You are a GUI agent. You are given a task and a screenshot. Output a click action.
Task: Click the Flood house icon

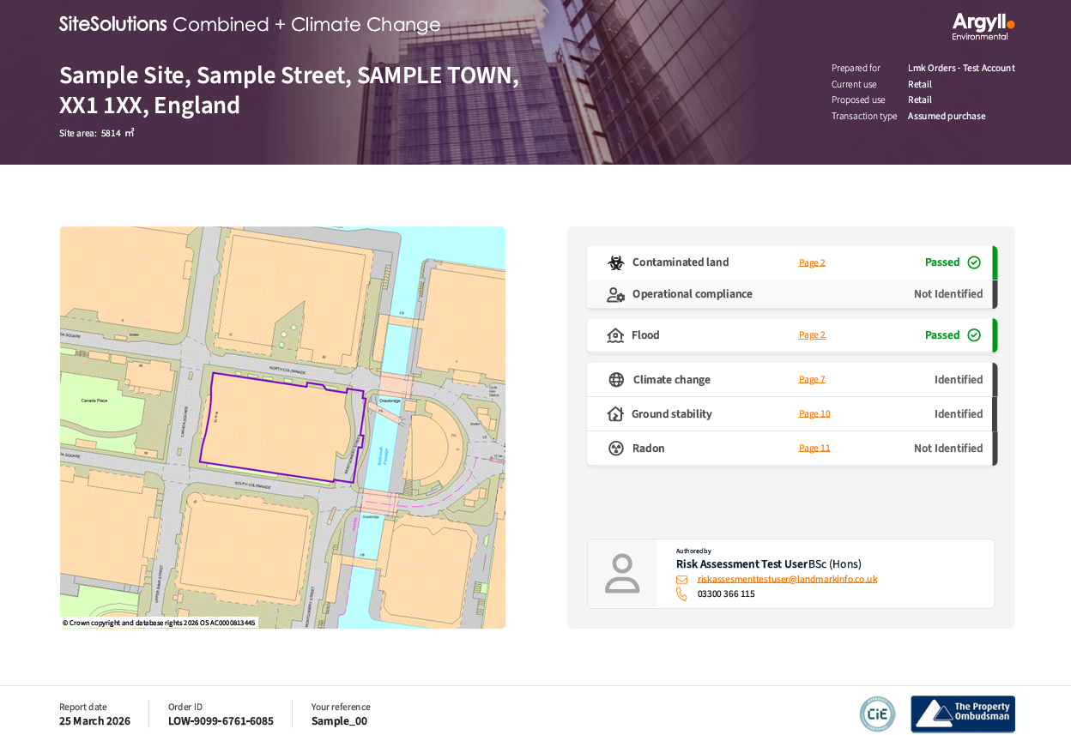click(x=615, y=335)
